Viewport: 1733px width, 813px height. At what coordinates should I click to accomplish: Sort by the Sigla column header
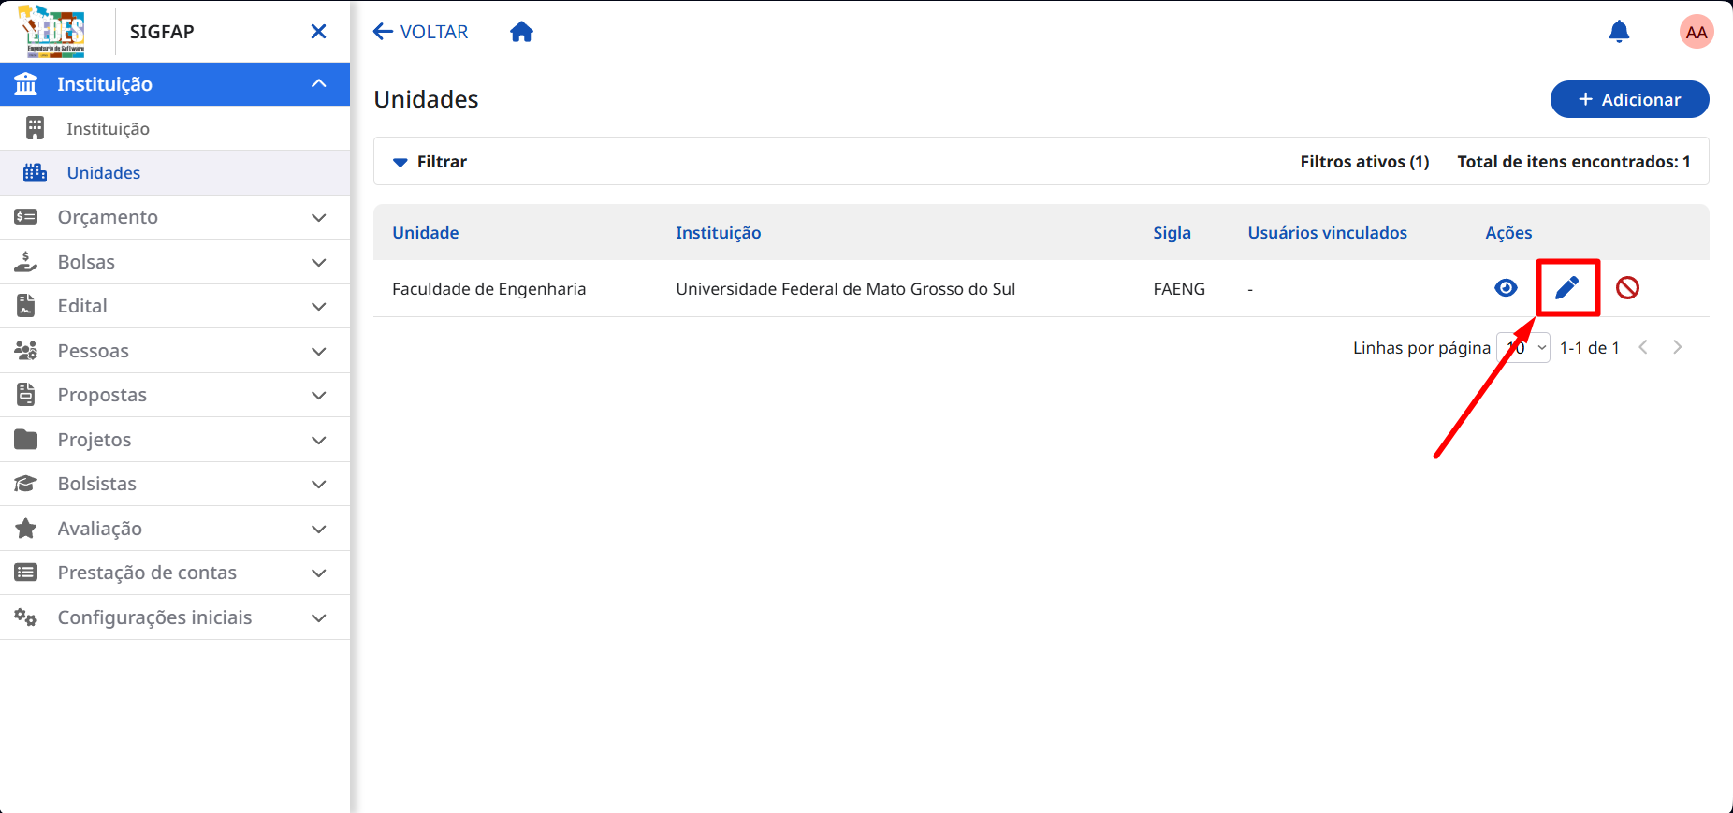click(1172, 233)
